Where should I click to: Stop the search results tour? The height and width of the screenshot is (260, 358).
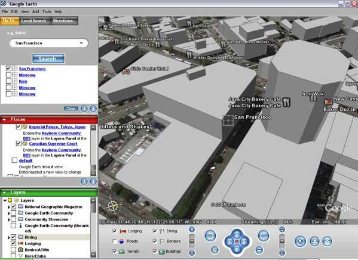click(x=93, y=108)
